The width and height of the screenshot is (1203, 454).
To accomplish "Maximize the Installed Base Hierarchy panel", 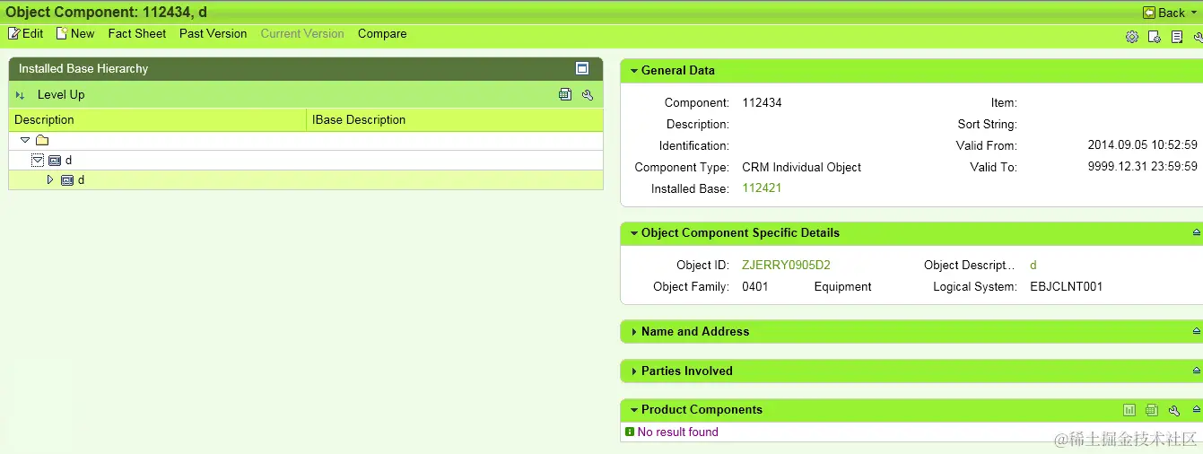I will click(581, 68).
